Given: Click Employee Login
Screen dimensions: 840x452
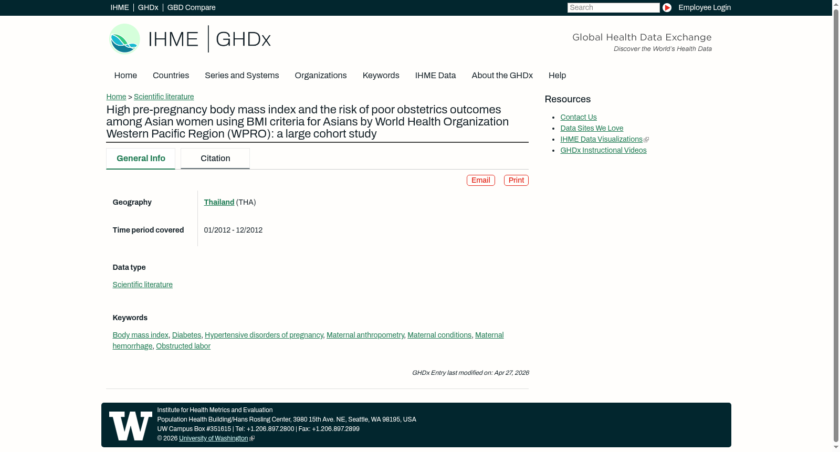Looking at the screenshot, I should [x=704, y=7].
